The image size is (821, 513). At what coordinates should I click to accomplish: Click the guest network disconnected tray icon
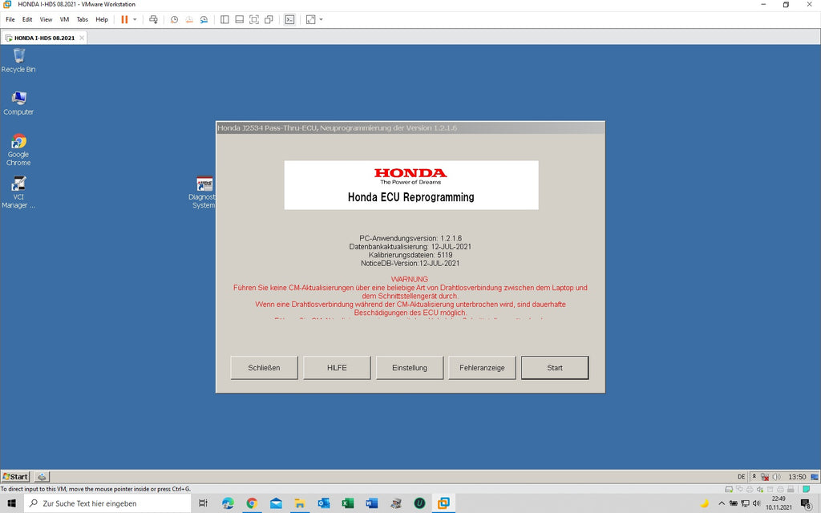pos(765,477)
